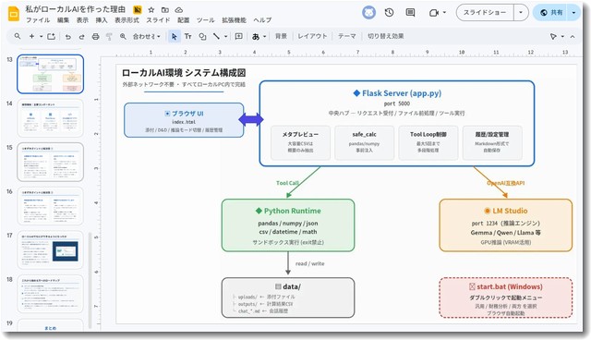Click the presentation title 私がローカルAIを作った理由
Screen dimensions: 591x340
76,9
